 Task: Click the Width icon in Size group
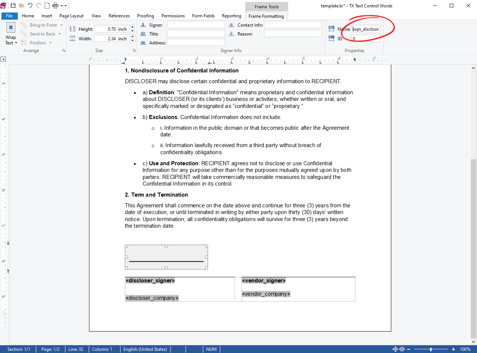(72, 38)
